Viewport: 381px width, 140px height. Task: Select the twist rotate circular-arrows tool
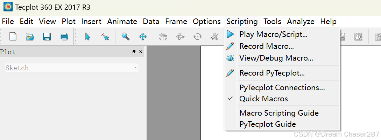coord(197,37)
